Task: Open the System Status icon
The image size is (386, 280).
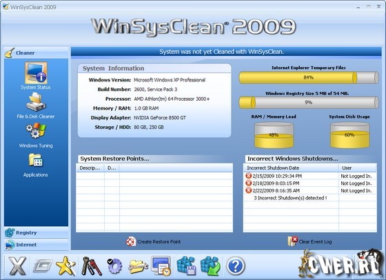Action: [36, 73]
